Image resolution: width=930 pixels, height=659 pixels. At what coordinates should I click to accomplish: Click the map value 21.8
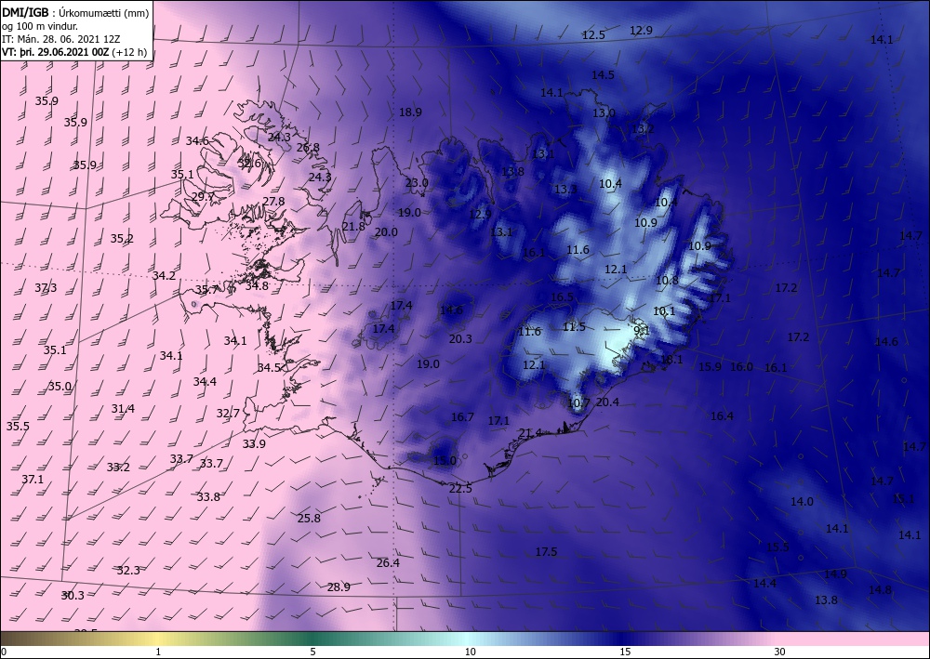point(353,226)
